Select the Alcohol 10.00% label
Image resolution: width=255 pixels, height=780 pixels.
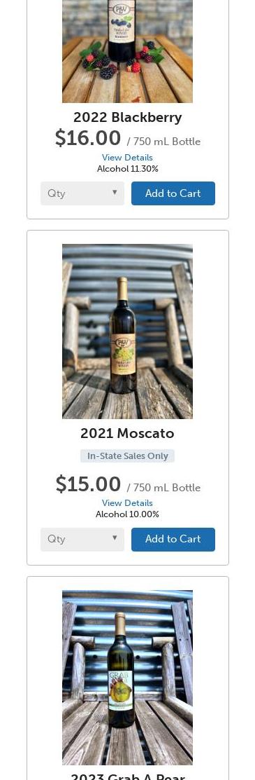[x=127, y=515]
